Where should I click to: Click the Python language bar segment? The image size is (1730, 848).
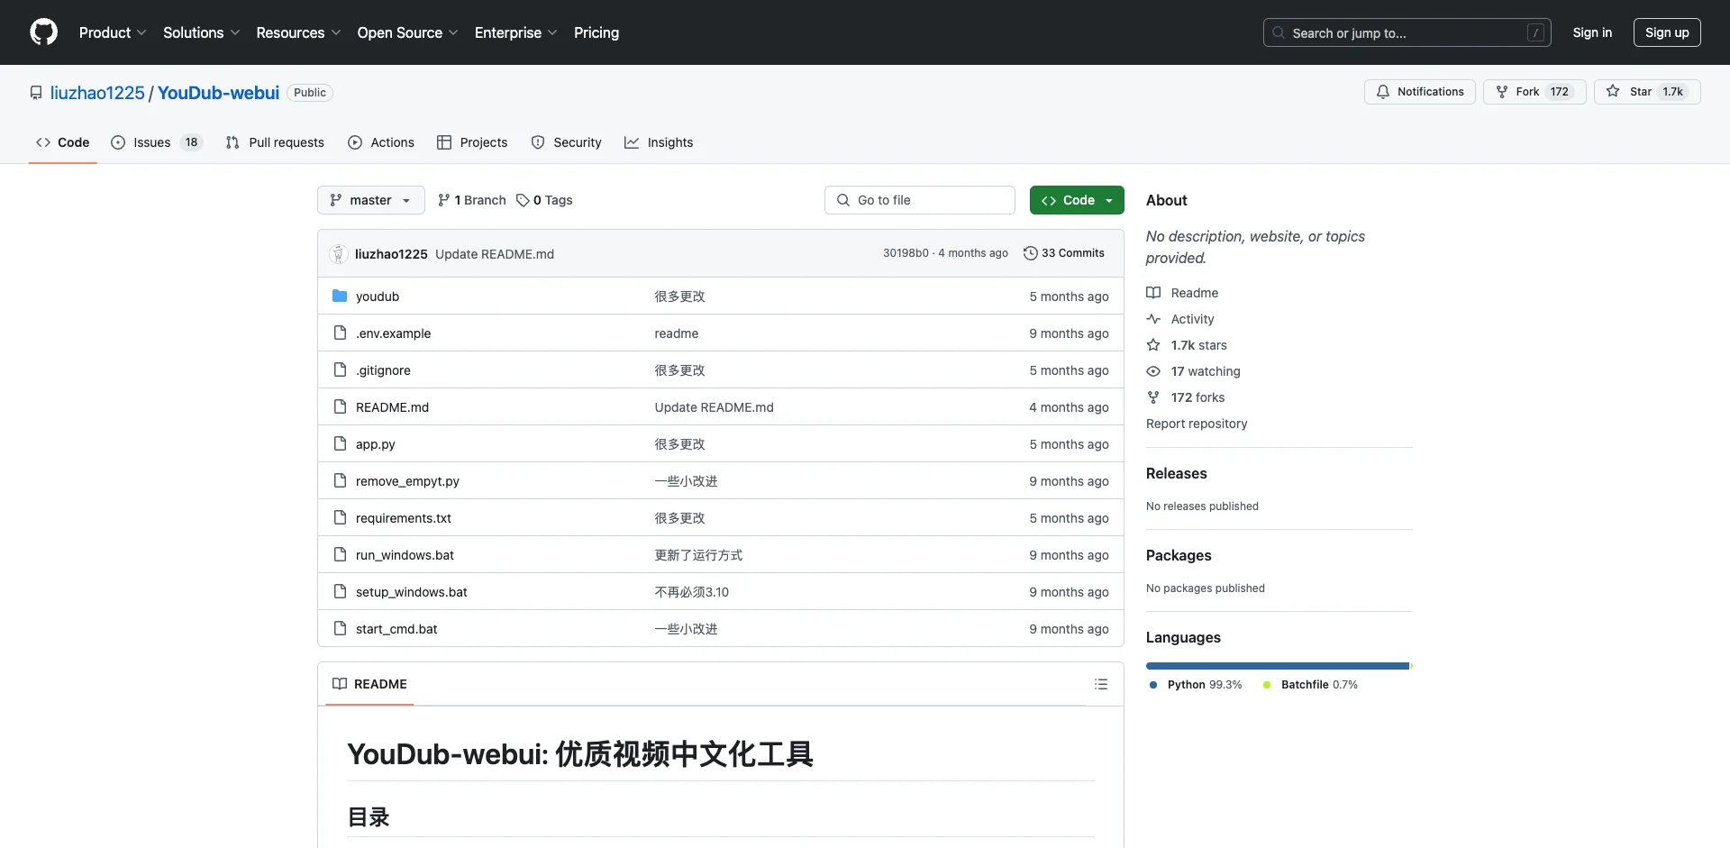pyautogui.click(x=1277, y=666)
